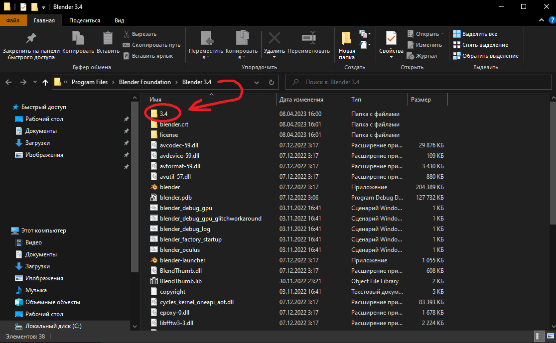Open the Свойства ribbon button
The image size is (556, 343).
tap(391, 45)
